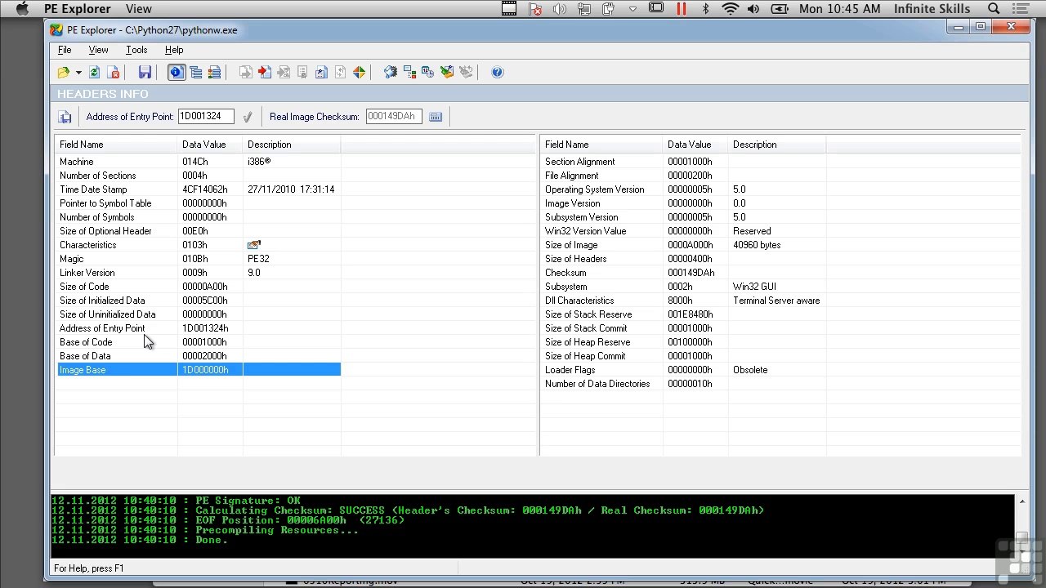Viewport: 1046px width, 588px height.
Task: Click the Wi-Fi status icon
Action: coord(730,9)
